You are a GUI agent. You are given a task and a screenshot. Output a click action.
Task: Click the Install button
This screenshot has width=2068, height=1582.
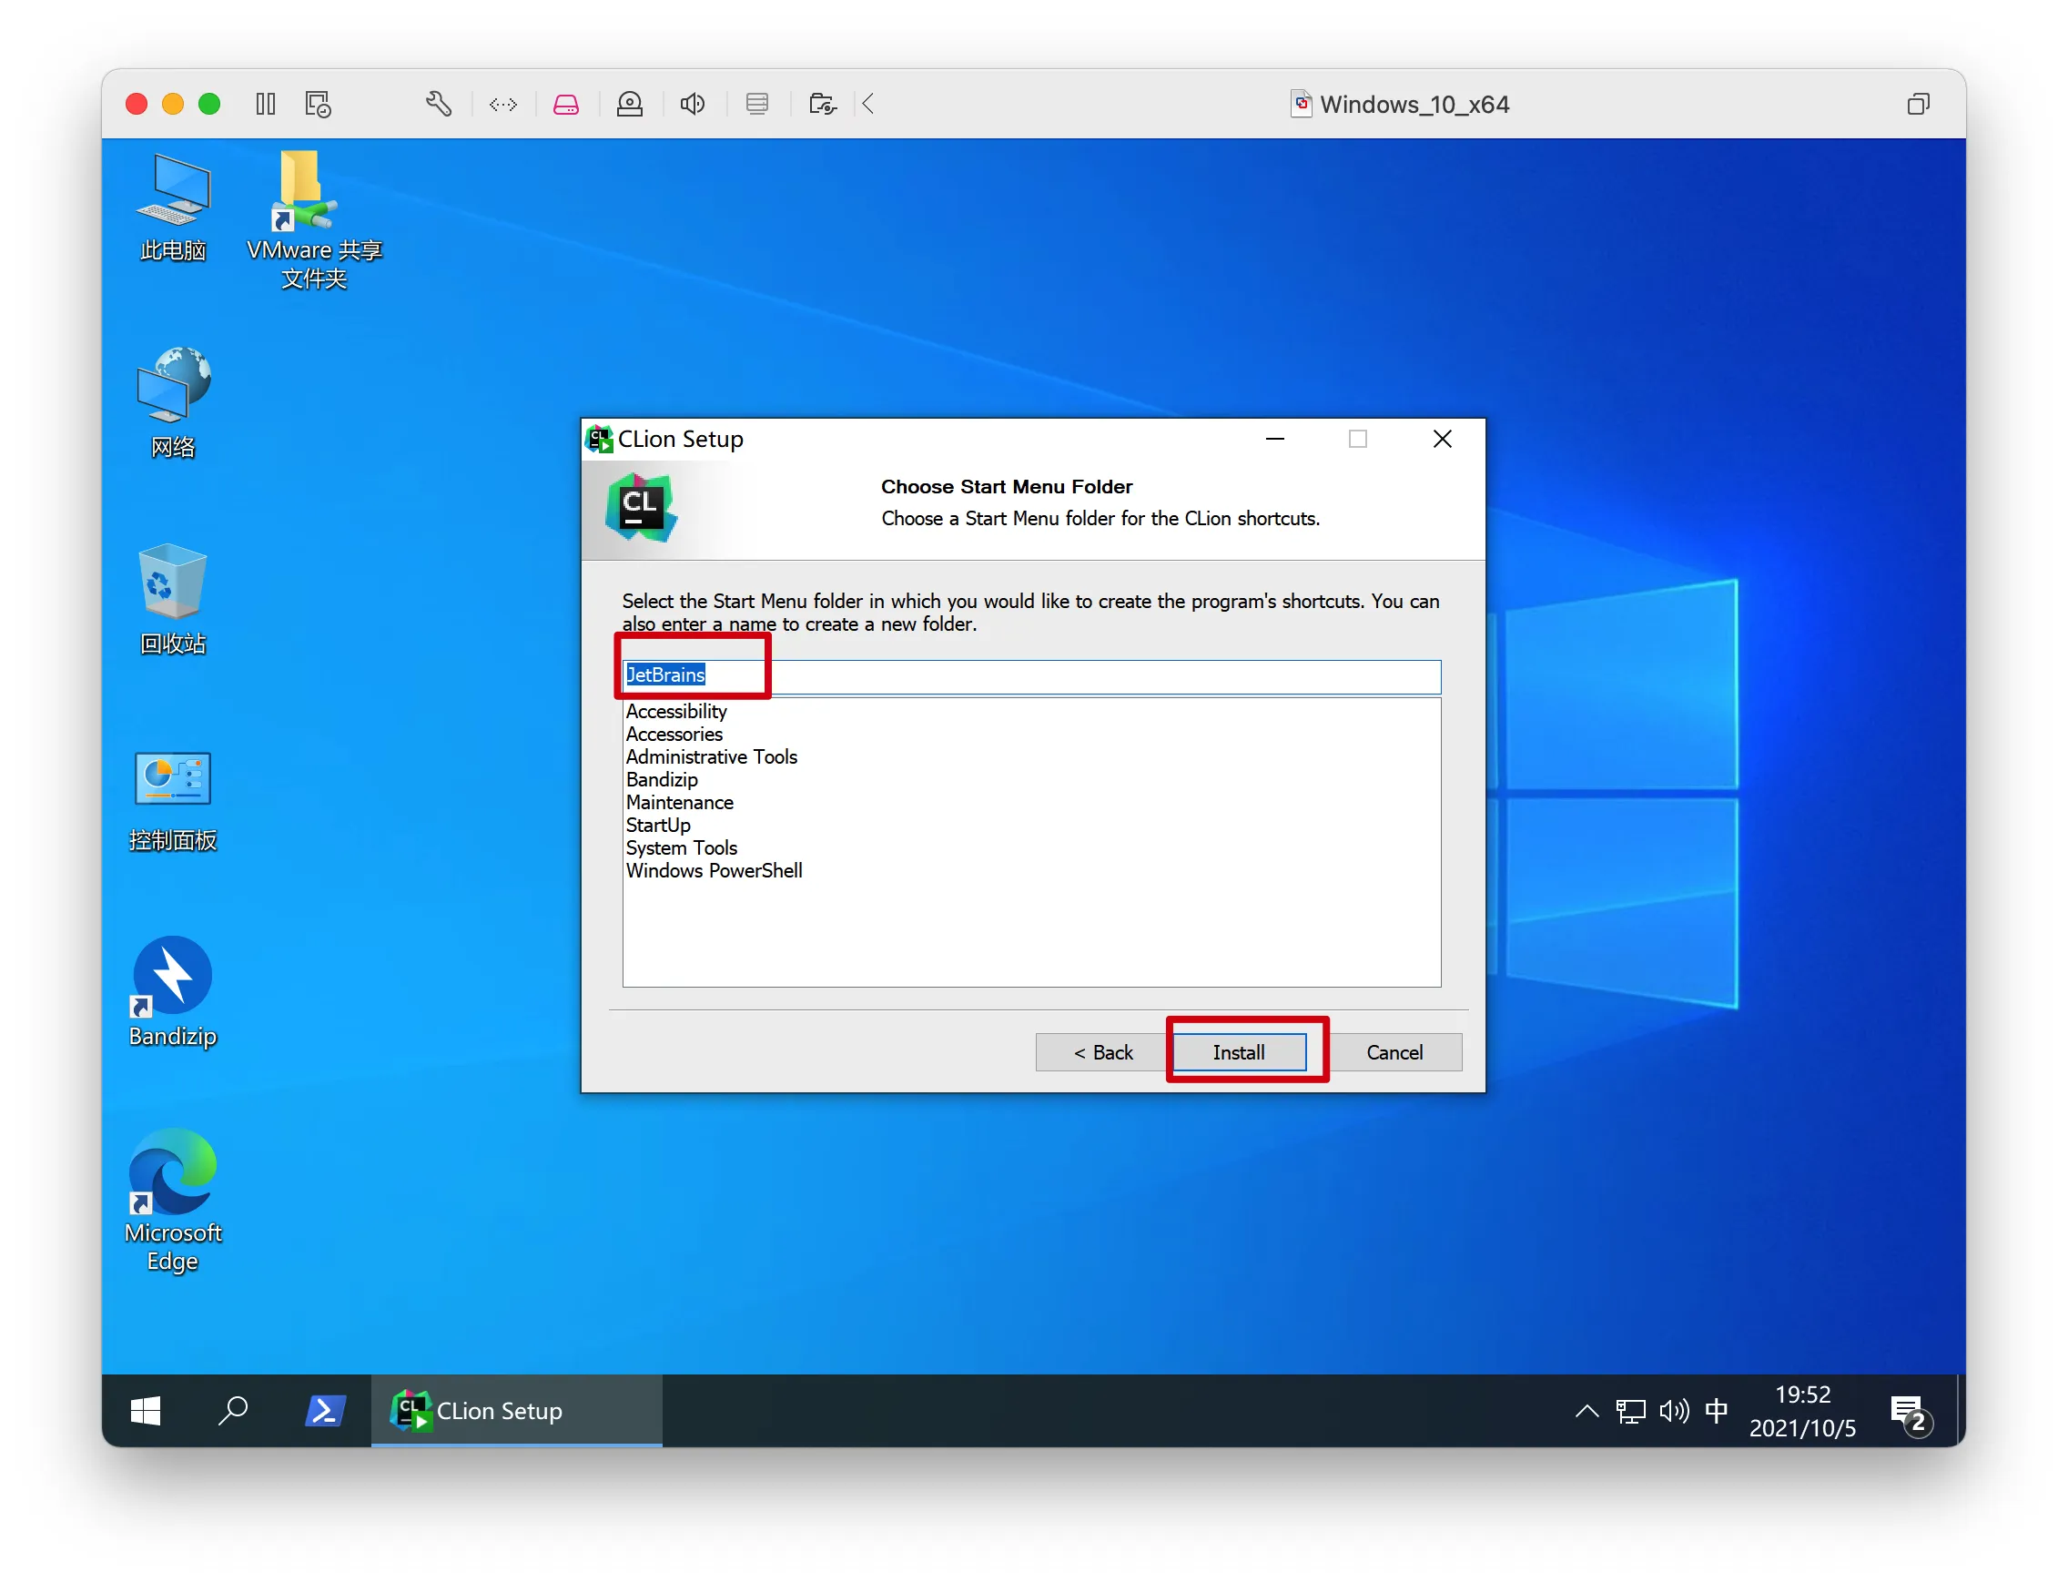click(1239, 1052)
